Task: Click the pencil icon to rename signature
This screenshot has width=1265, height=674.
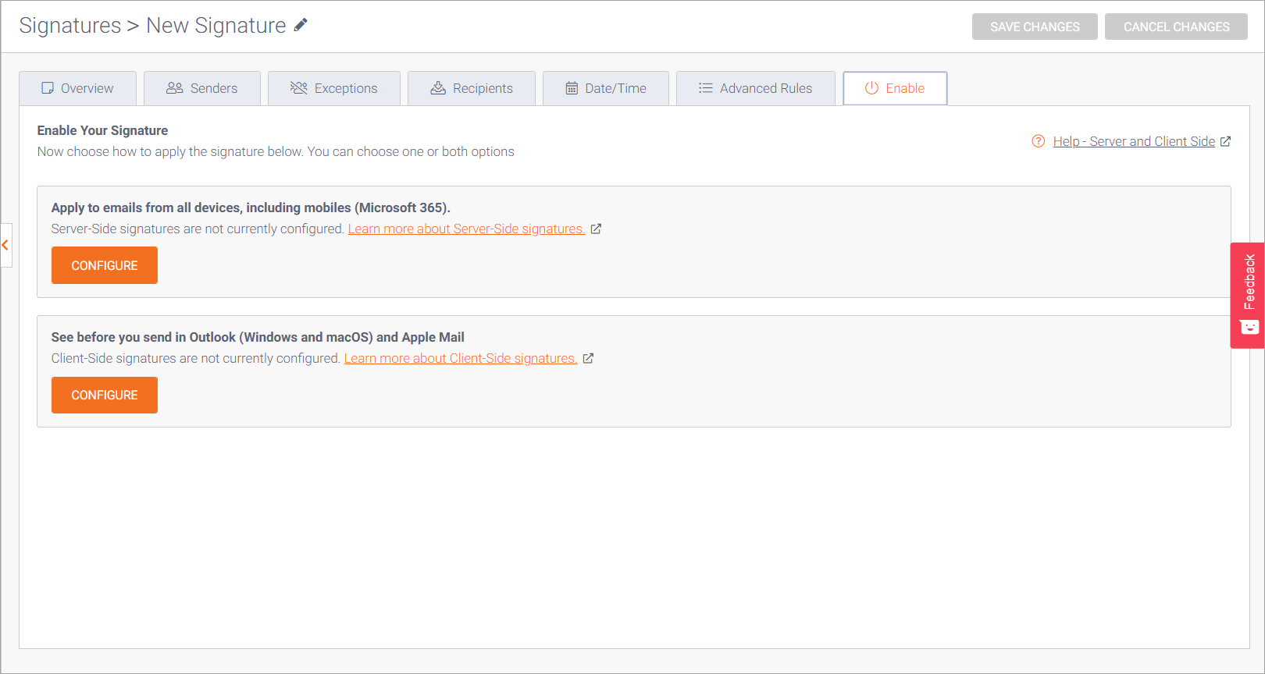Action: point(301,25)
